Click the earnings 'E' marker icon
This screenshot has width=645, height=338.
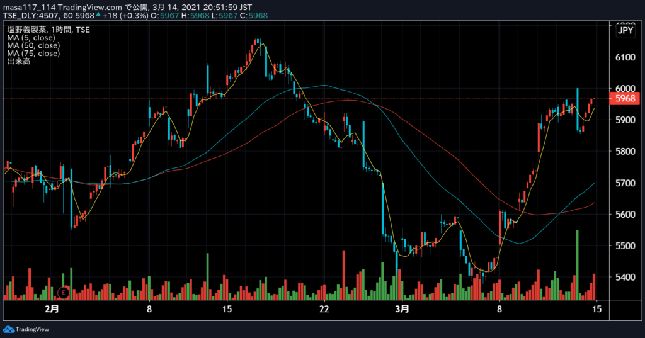coord(64,293)
